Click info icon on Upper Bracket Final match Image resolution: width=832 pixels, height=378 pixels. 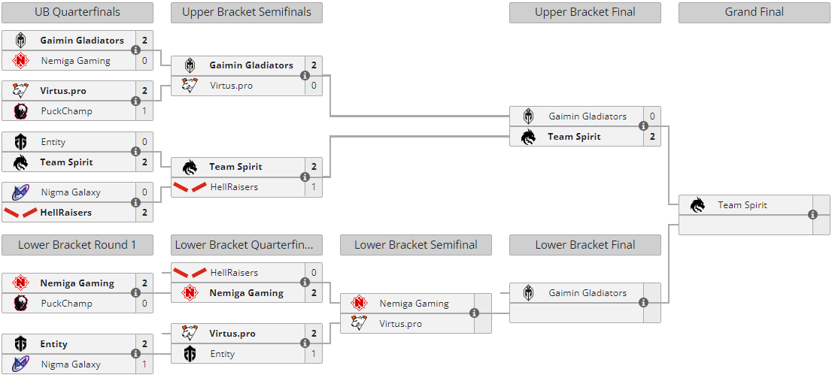pos(644,126)
